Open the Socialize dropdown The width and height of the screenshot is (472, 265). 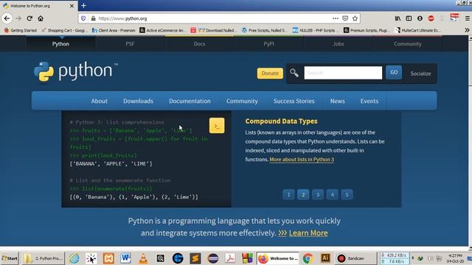point(420,74)
